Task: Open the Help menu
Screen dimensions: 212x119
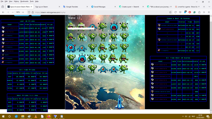Action: (x=37, y=1)
